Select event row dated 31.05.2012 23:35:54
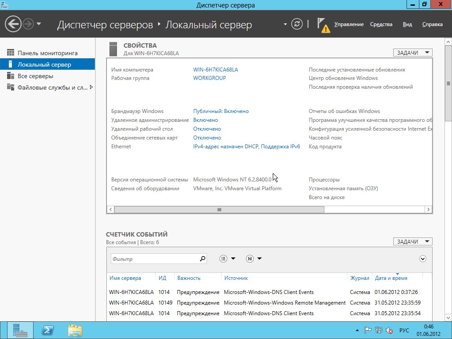452x339 pixels. (269, 313)
